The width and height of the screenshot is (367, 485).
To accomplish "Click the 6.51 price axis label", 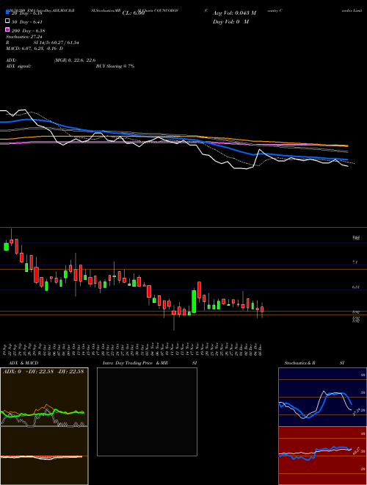I will pyautogui.click(x=355, y=287).
